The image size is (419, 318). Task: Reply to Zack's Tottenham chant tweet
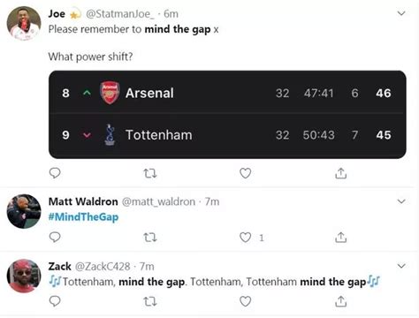[x=55, y=301]
